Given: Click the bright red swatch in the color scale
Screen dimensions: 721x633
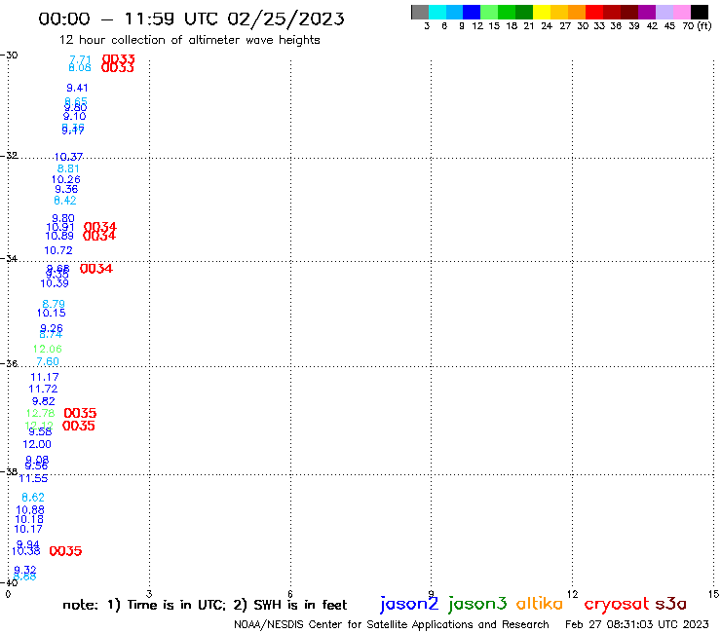Looking at the screenshot, I should click(594, 12).
